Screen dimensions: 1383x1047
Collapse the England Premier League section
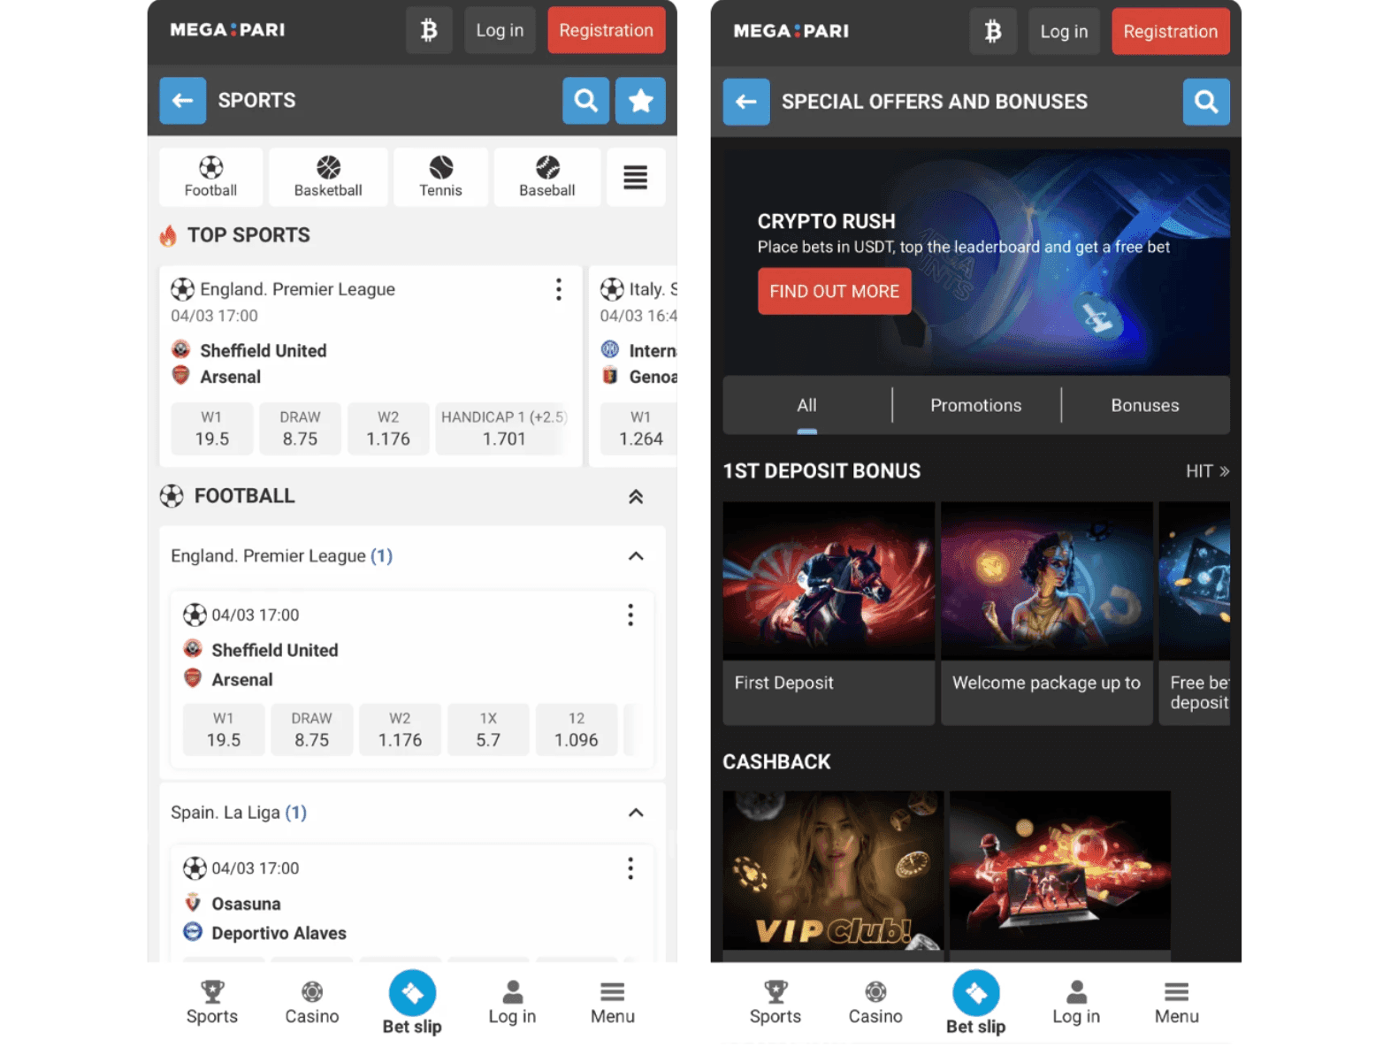coord(635,556)
